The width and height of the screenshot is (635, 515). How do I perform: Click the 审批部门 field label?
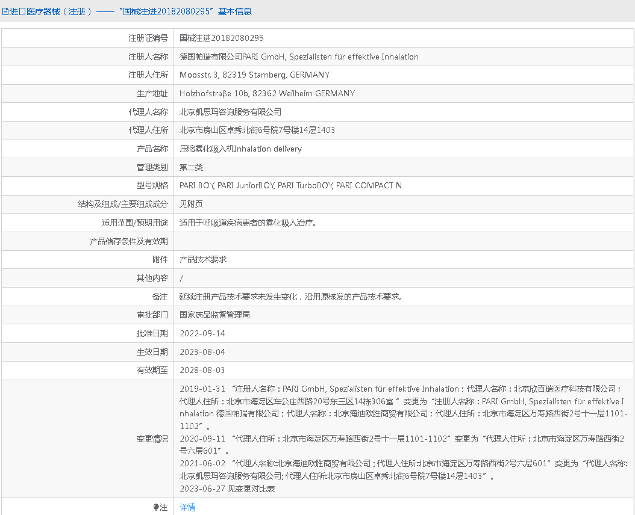(152, 315)
